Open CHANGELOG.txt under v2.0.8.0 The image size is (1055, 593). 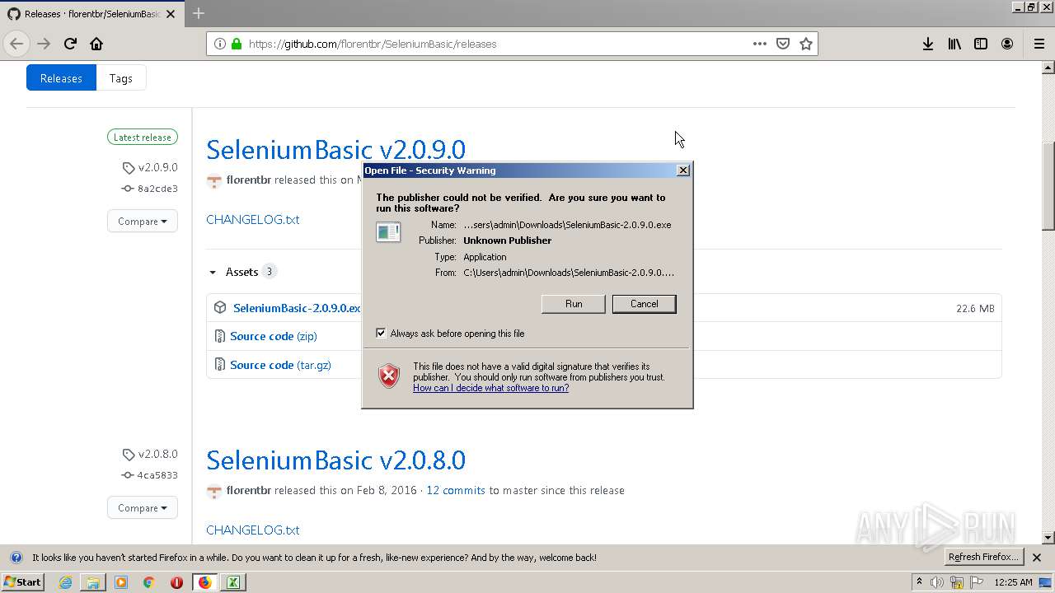[x=252, y=530]
